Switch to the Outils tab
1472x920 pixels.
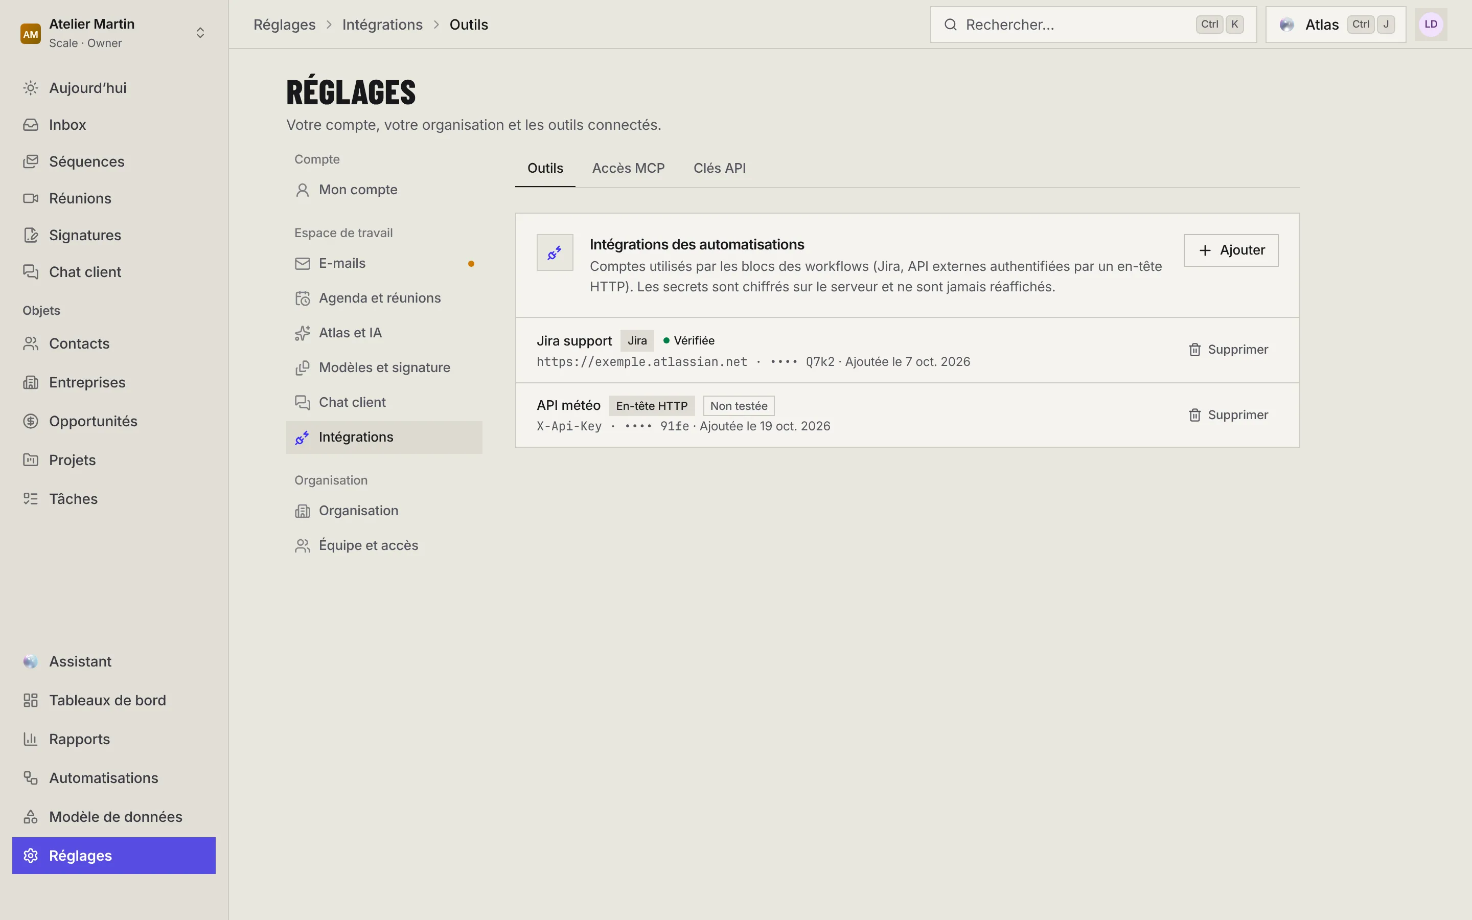click(545, 169)
